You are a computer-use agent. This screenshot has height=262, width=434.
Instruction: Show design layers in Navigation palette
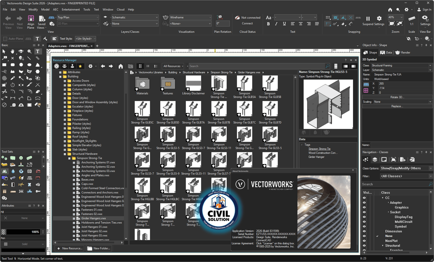point(375,160)
